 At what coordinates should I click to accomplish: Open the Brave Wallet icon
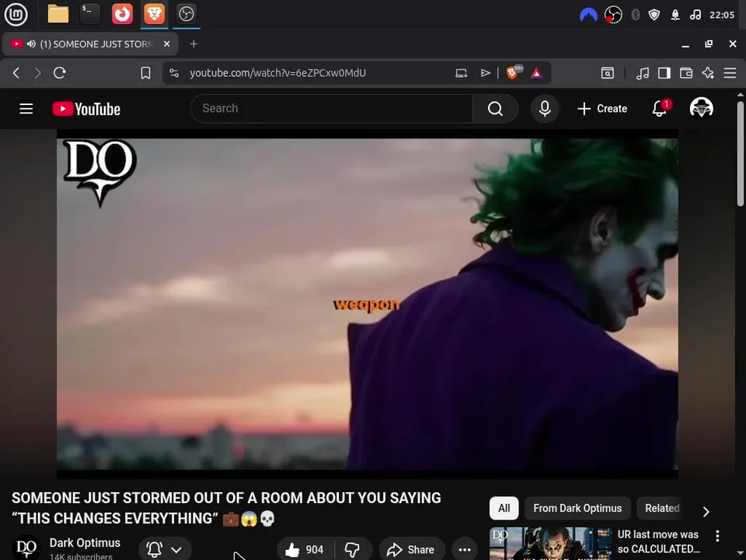point(686,73)
